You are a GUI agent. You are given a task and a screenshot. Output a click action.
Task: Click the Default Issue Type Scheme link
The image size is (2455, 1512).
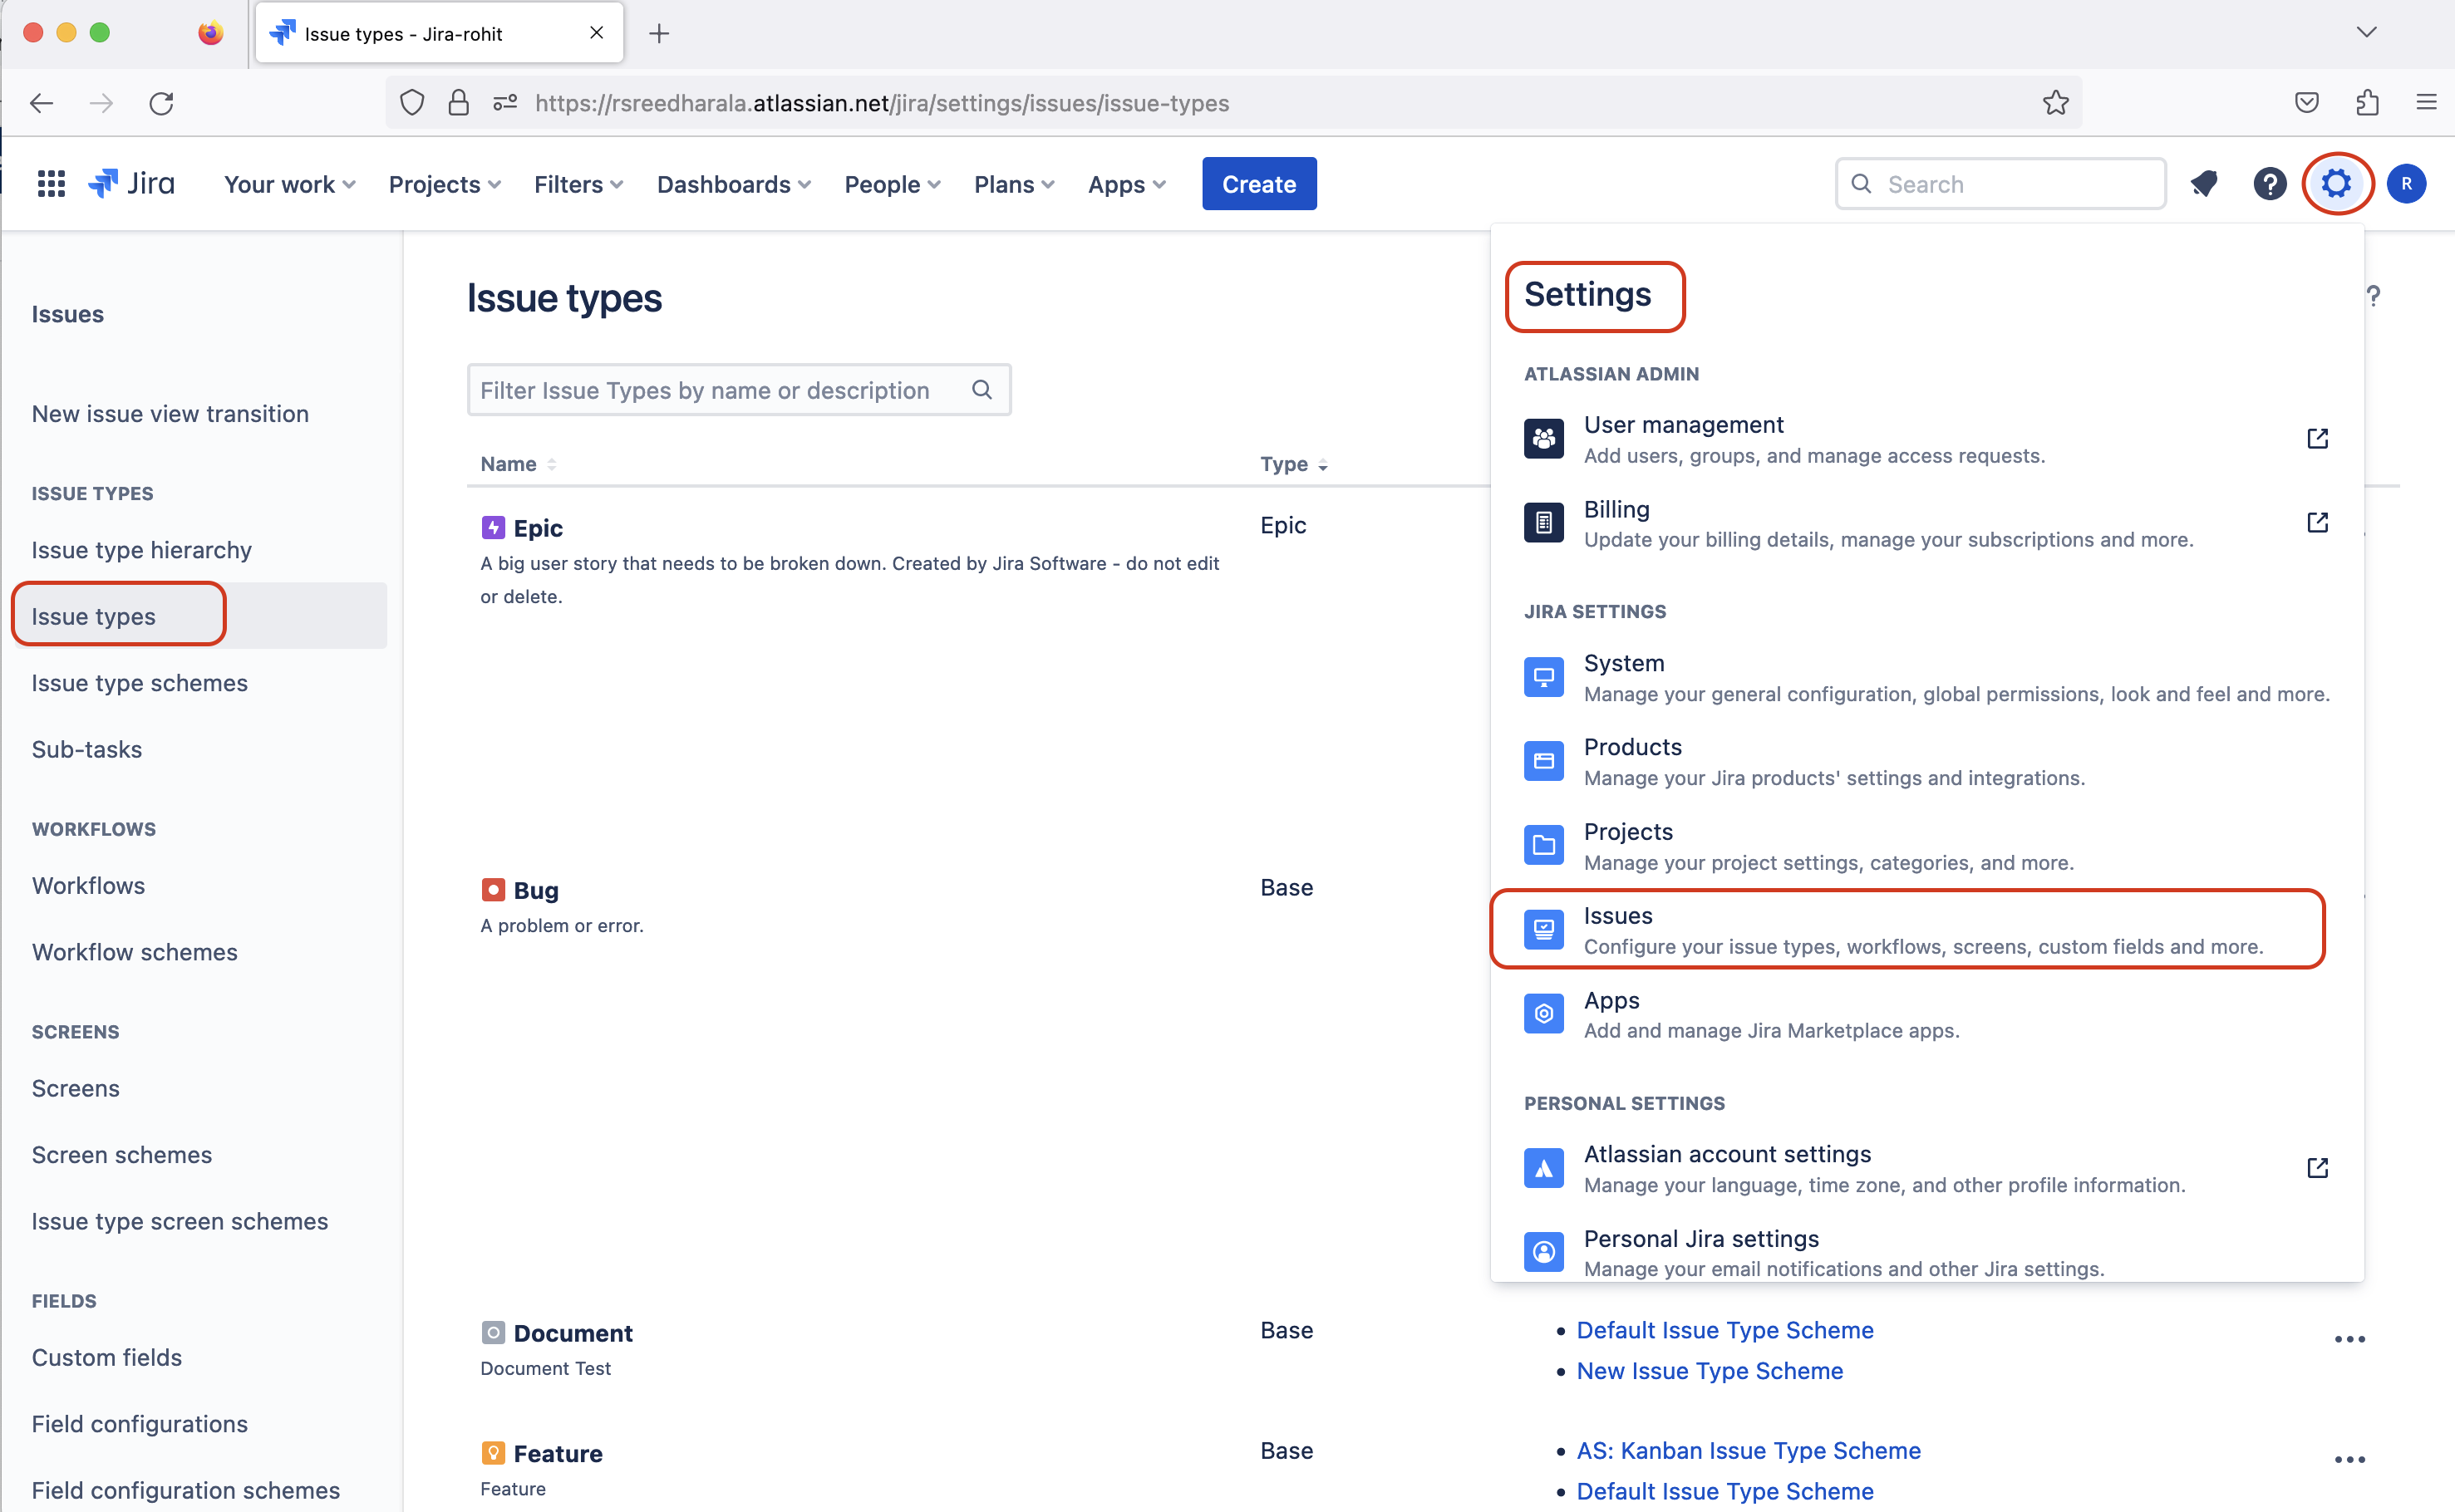(x=1725, y=1330)
